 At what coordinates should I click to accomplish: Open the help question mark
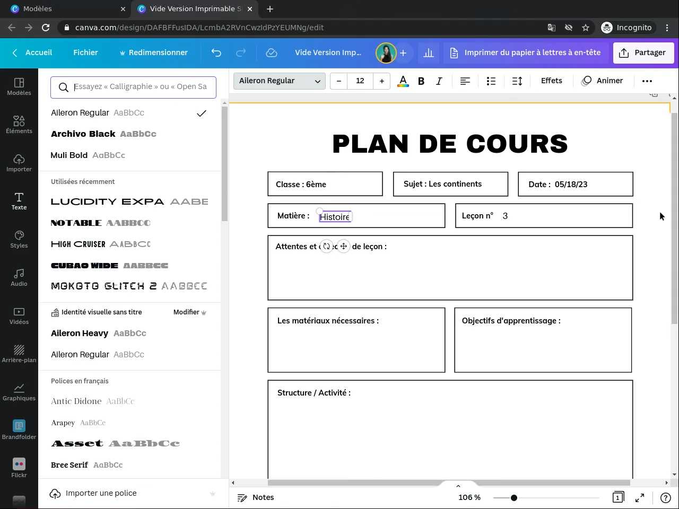click(x=665, y=497)
